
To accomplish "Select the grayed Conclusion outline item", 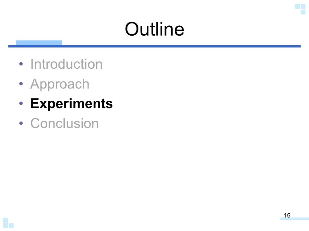I will tap(64, 123).
